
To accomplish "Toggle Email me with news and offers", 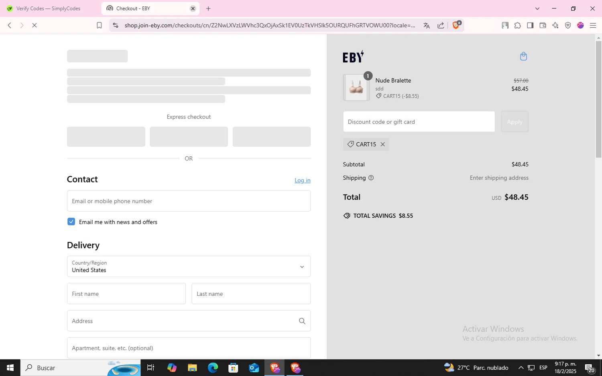I will point(71,222).
